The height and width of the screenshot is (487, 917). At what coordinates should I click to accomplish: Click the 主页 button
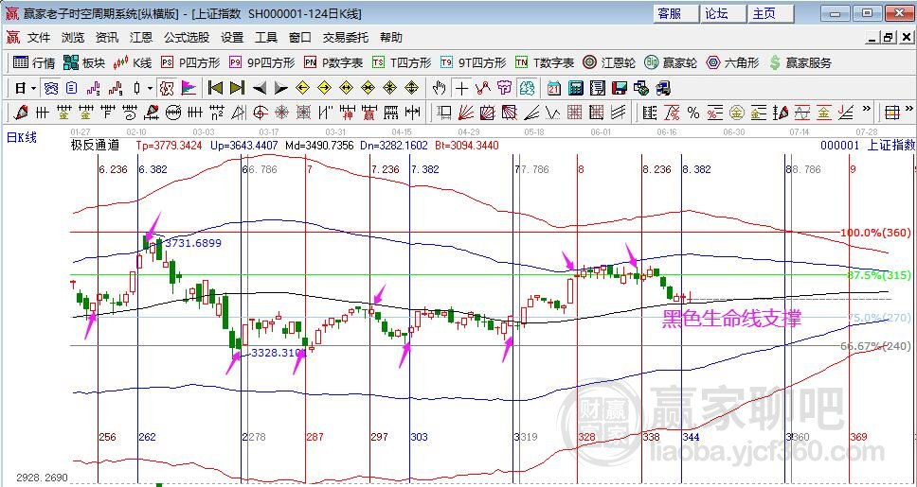[x=771, y=13]
